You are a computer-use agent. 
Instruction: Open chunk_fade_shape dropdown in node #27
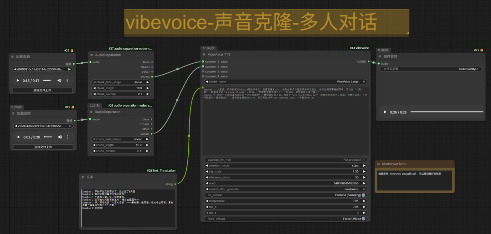(121, 82)
